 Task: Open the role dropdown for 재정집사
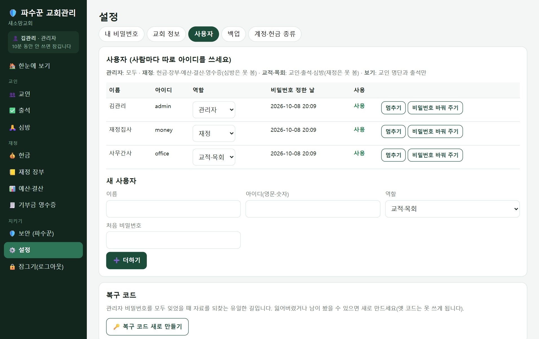214,133
